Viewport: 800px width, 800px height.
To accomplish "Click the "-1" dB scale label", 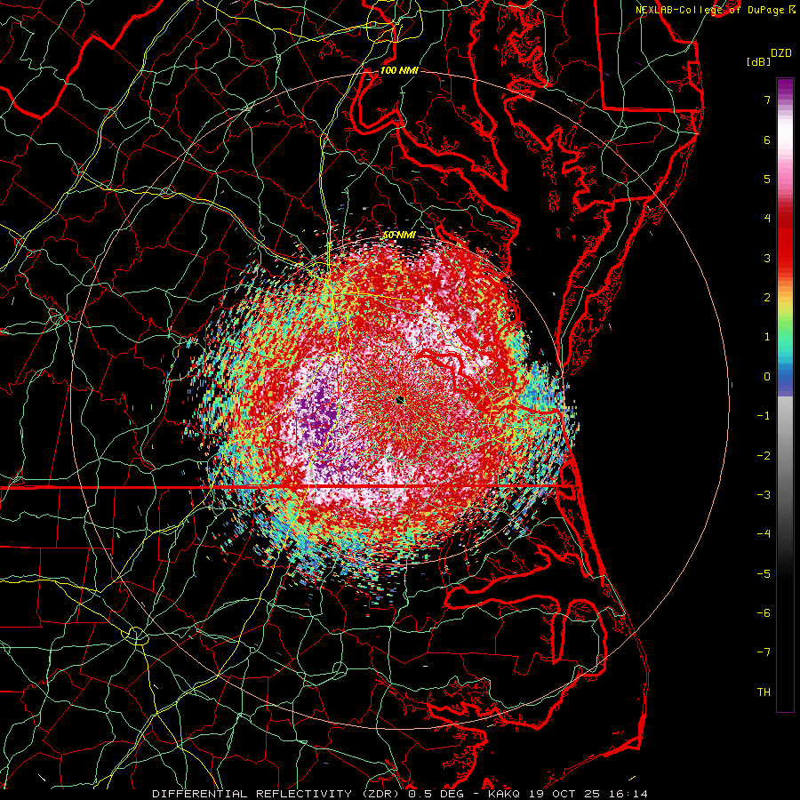I will coord(764,416).
